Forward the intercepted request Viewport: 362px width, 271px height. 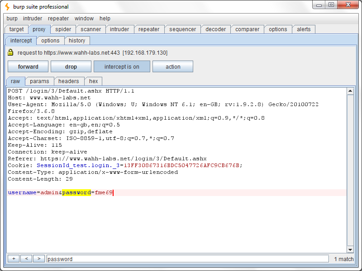point(28,66)
